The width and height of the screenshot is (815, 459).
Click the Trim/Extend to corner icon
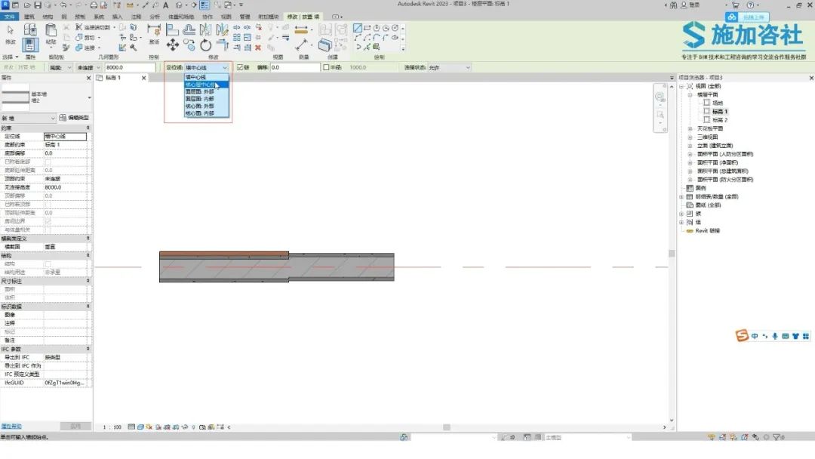[223, 45]
